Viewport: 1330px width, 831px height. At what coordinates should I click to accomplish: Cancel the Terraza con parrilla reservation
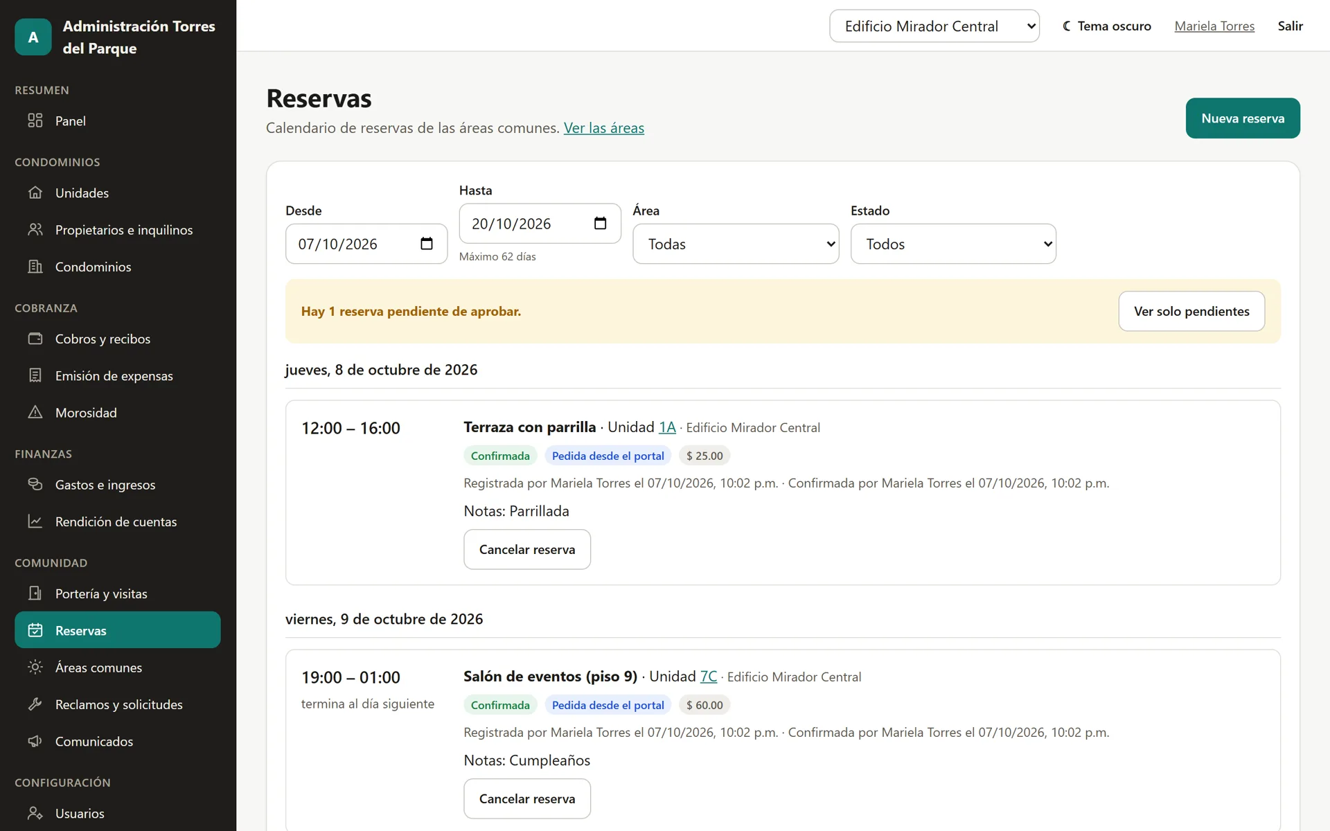tap(527, 549)
